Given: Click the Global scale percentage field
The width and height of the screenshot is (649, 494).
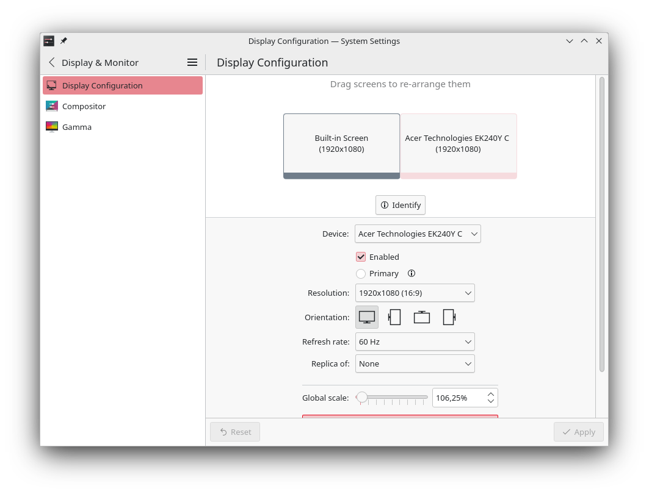Looking at the screenshot, I should coord(459,398).
